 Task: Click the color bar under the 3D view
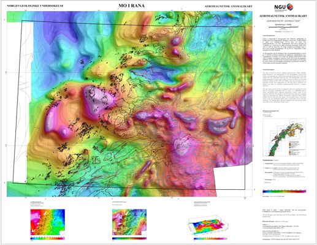pos(210,238)
